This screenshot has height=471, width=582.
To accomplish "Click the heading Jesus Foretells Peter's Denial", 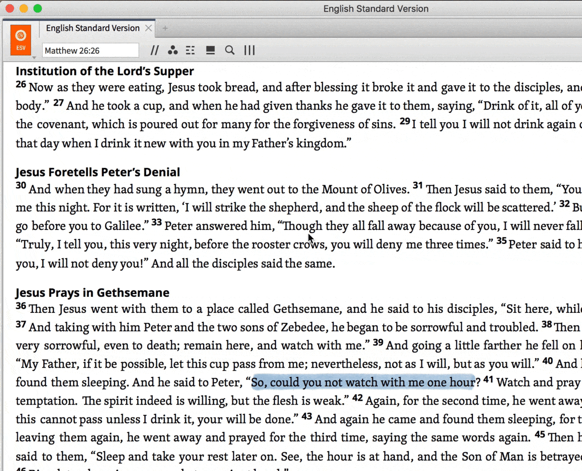I will coord(98,172).
